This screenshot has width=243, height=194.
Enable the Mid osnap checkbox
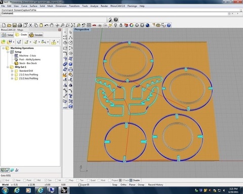coord(35,180)
